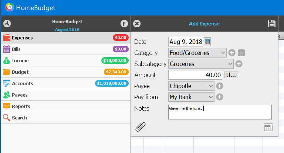The width and height of the screenshot is (284, 153).
Task: Expand the Category dropdown
Action: [197, 53]
